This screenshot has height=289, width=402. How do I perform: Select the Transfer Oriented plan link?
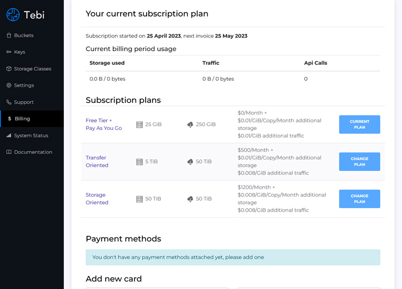(97, 162)
